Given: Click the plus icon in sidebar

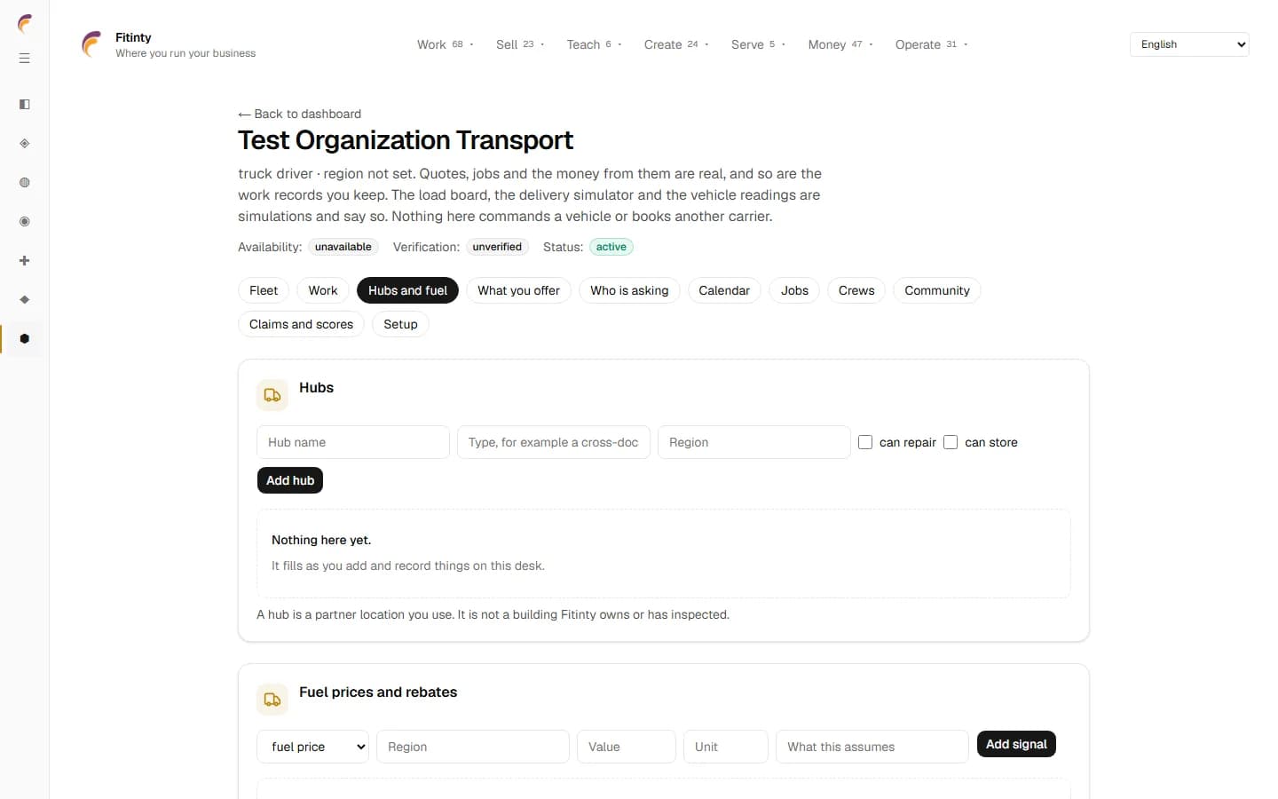Looking at the screenshot, I should click(x=25, y=261).
